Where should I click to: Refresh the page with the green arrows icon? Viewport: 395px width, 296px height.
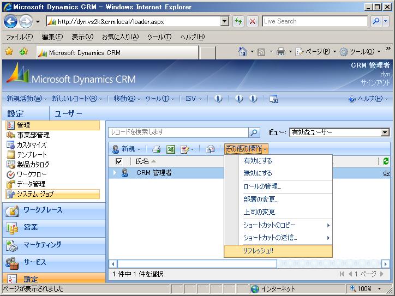[238, 22]
